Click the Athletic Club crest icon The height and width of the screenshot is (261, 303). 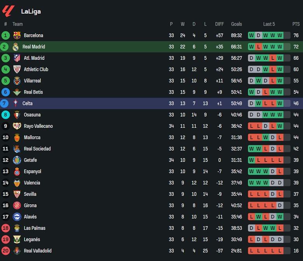pos(17,70)
